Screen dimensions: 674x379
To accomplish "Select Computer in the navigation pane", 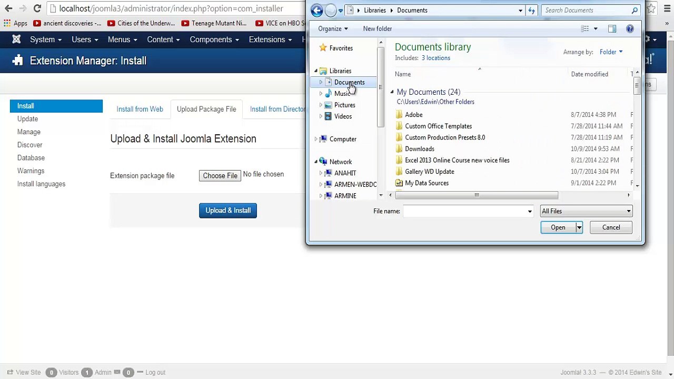I will coord(338,139).
